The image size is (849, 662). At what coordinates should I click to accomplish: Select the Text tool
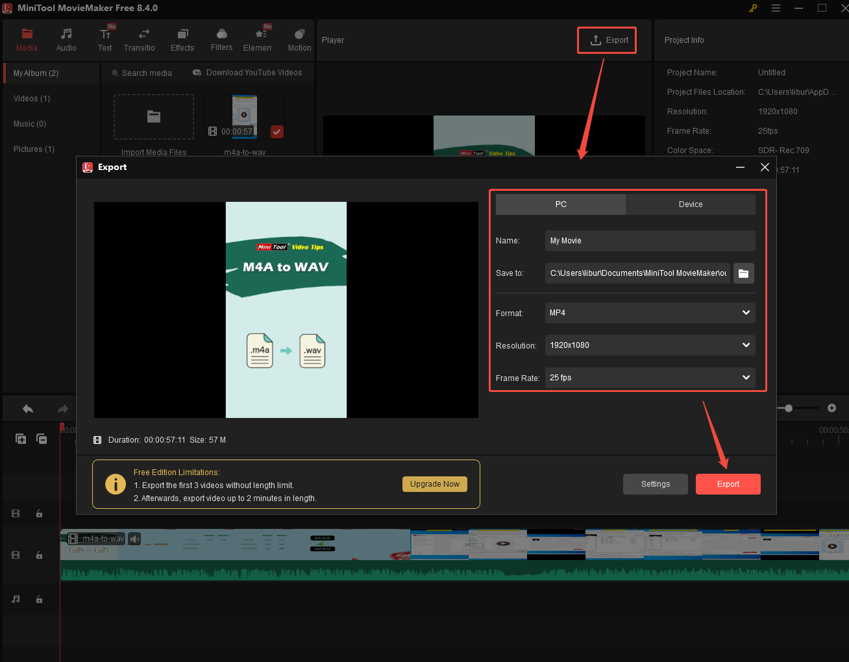point(105,39)
